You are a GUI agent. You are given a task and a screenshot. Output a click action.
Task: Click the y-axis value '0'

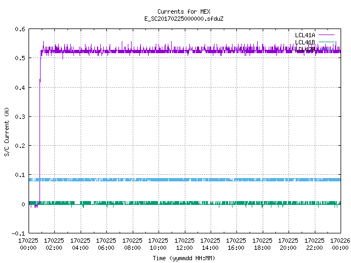point(23,204)
